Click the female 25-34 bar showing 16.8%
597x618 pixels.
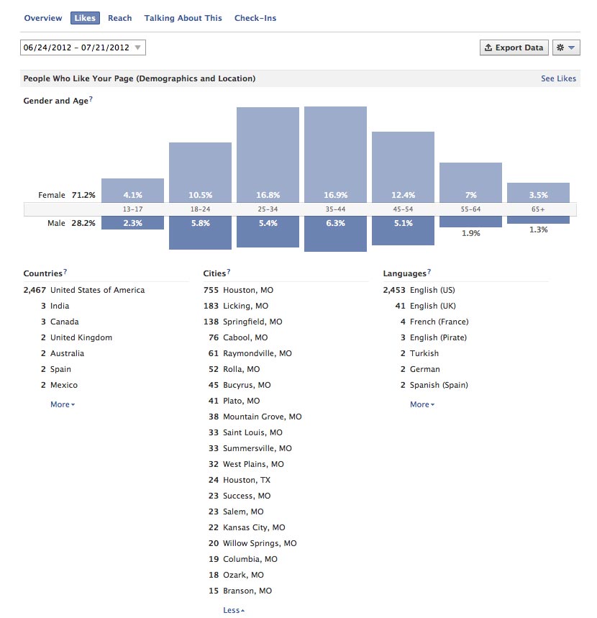pyautogui.click(x=268, y=155)
